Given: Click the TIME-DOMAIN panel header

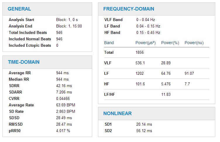Looking at the screenshot, I should click(x=23, y=62).
